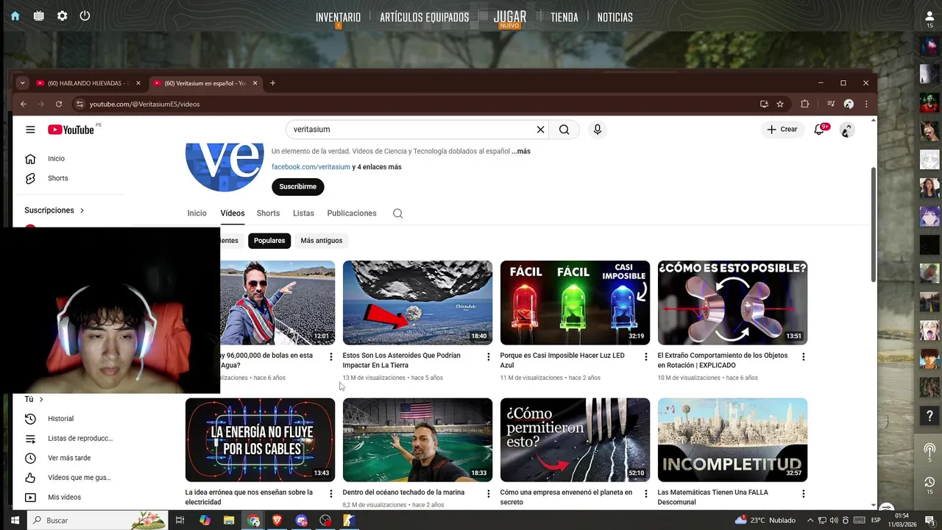Install the app via address bar install icon

(x=764, y=105)
